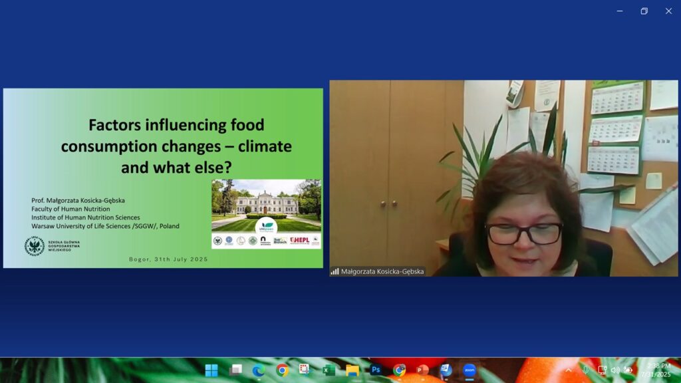Open the network display tray icon

(602, 370)
